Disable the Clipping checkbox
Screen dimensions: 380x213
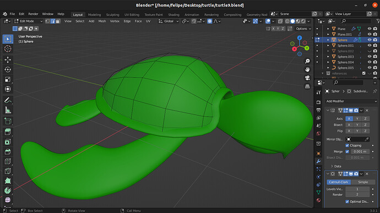[347, 145]
